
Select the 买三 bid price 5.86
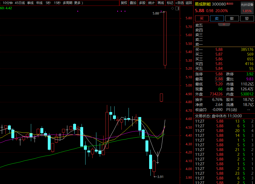[219, 59]
